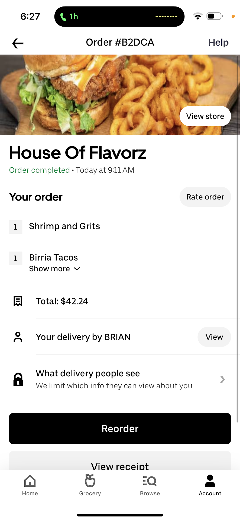Open the Home tab
The image size is (240, 521).
[30, 485]
